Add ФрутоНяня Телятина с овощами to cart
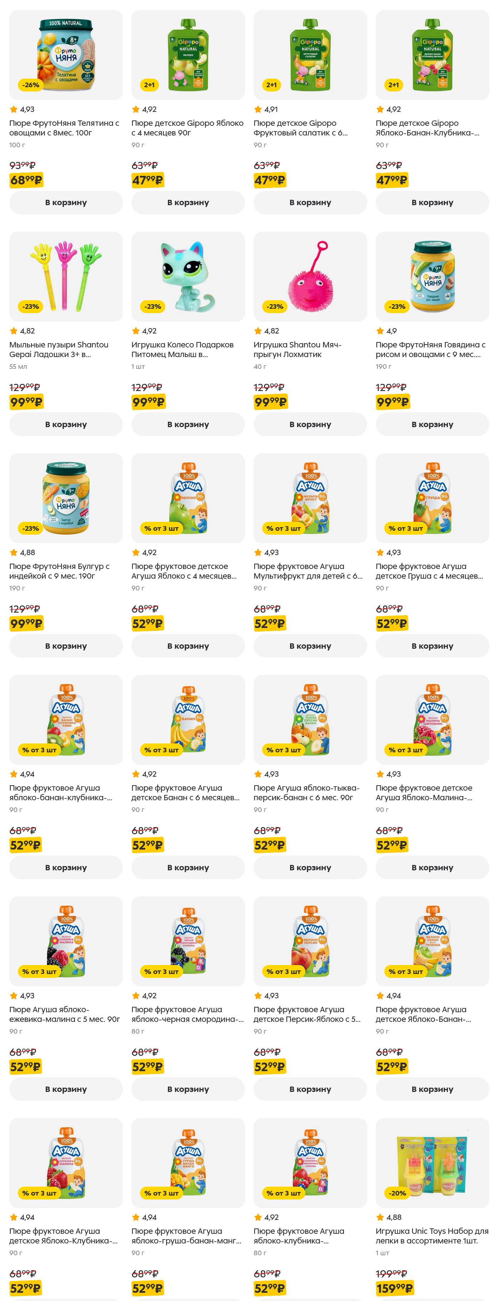504x1301 pixels. pyautogui.click(x=66, y=203)
